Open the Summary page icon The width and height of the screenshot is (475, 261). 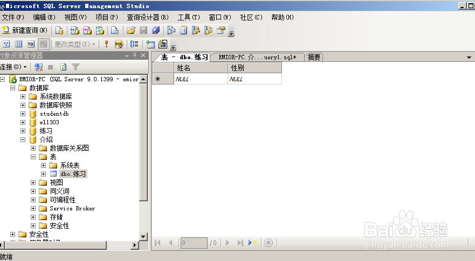pyautogui.click(x=183, y=30)
